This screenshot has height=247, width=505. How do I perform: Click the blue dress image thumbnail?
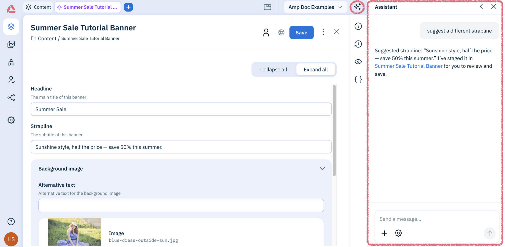[74, 232]
